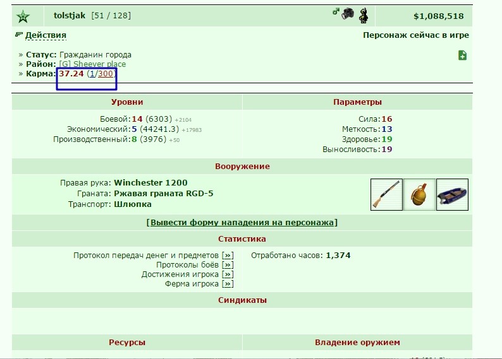Click Winchester 1200 weapon name
This screenshot has width=502, height=359.
(x=151, y=183)
